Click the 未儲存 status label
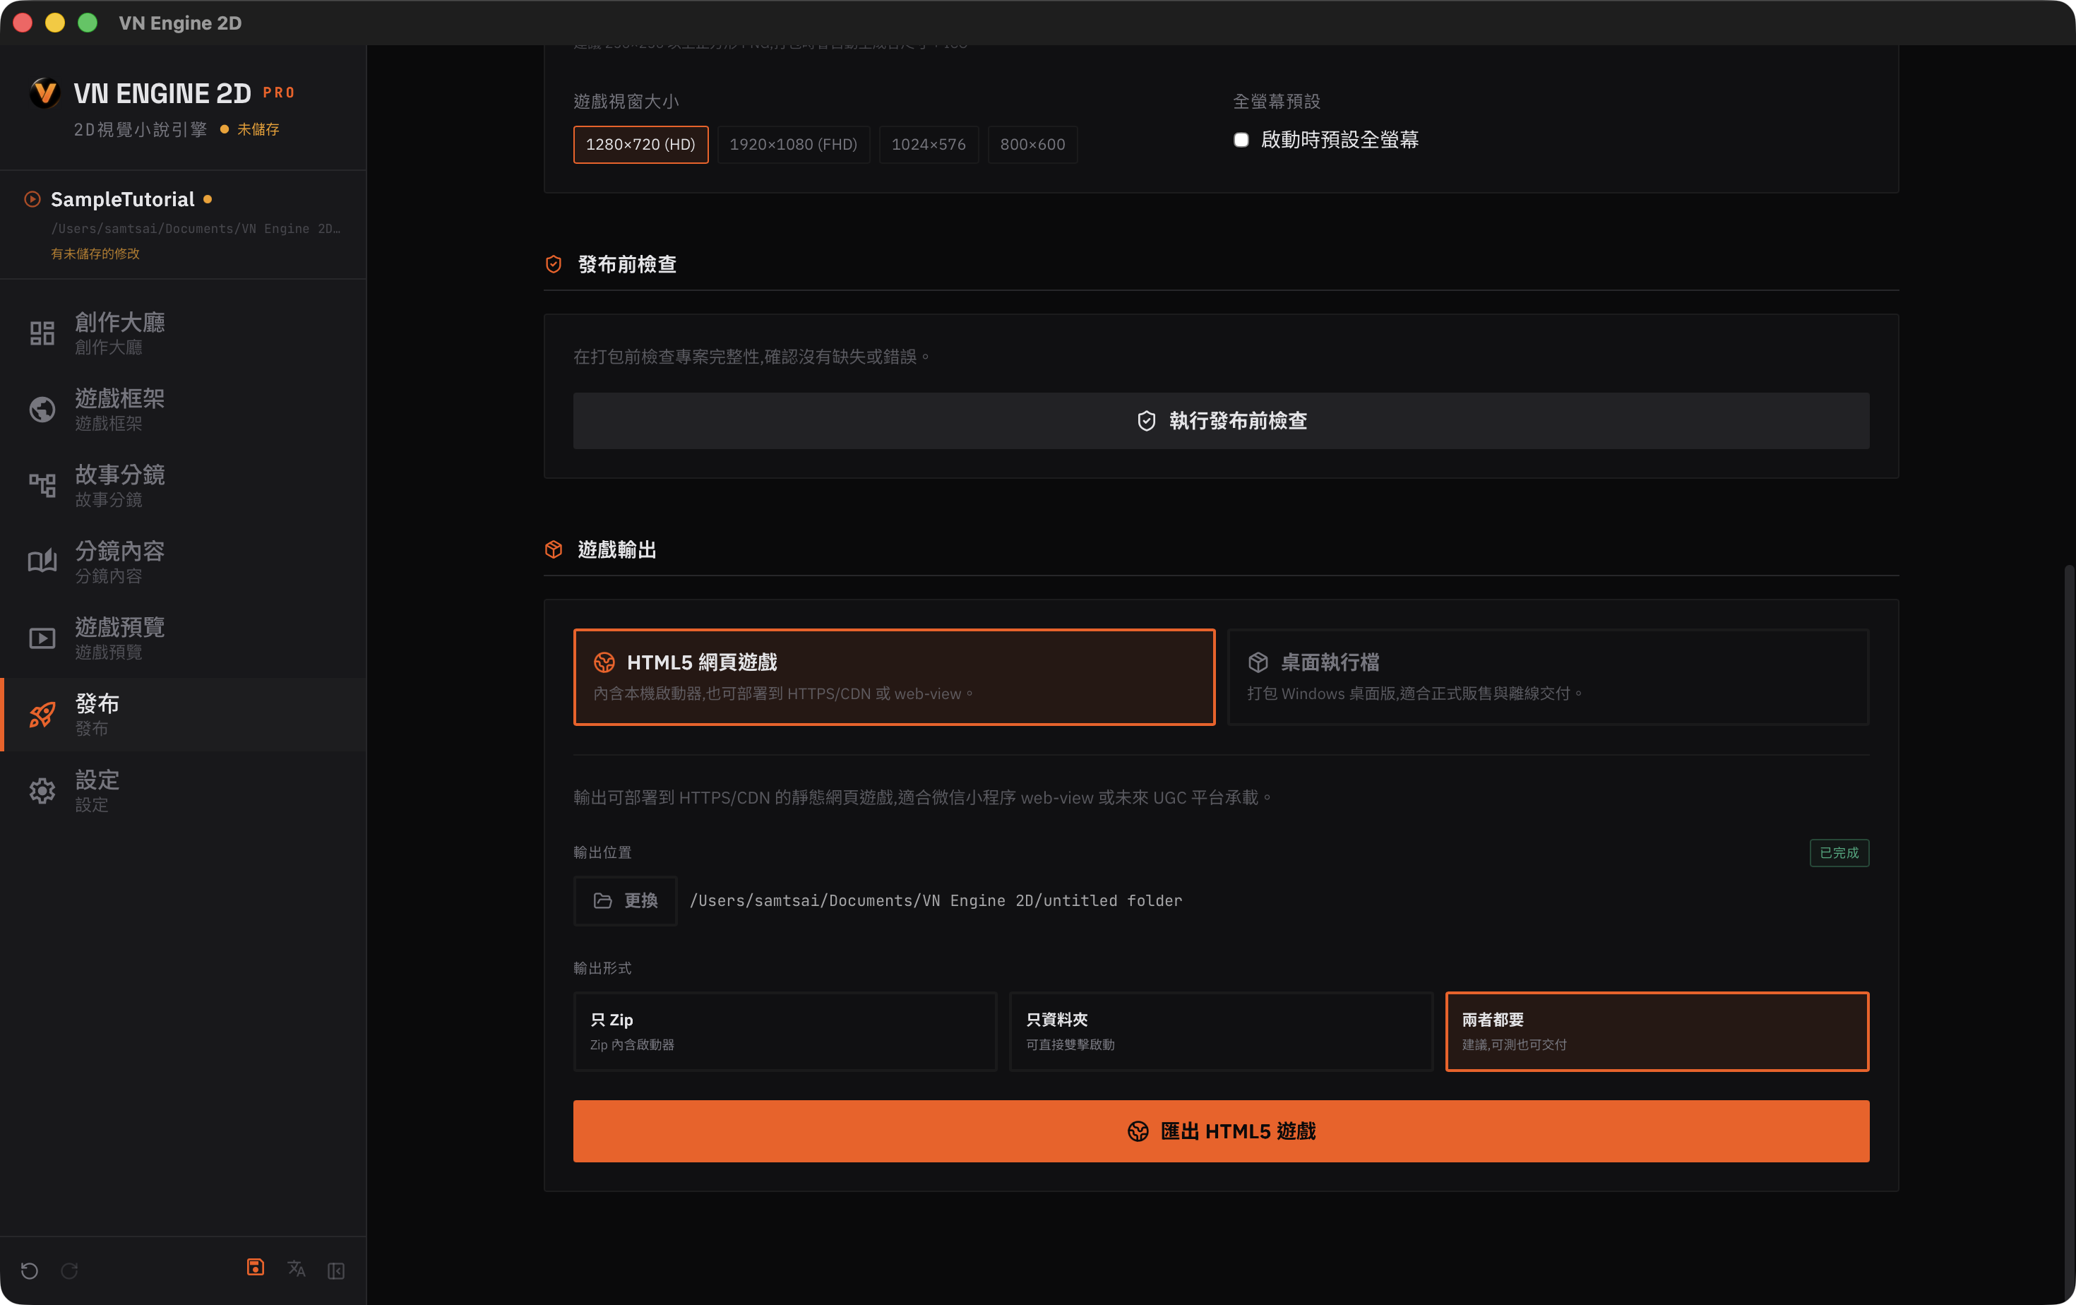The width and height of the screenshot is (2076, 1305). [258, 129]
